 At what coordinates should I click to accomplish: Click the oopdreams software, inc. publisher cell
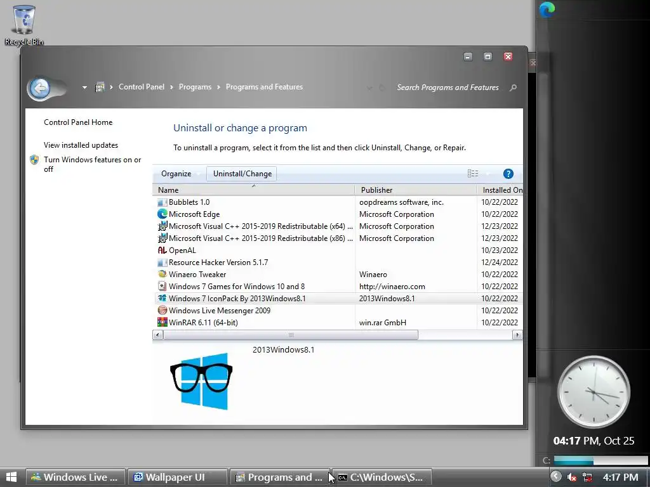pos(401,202)
